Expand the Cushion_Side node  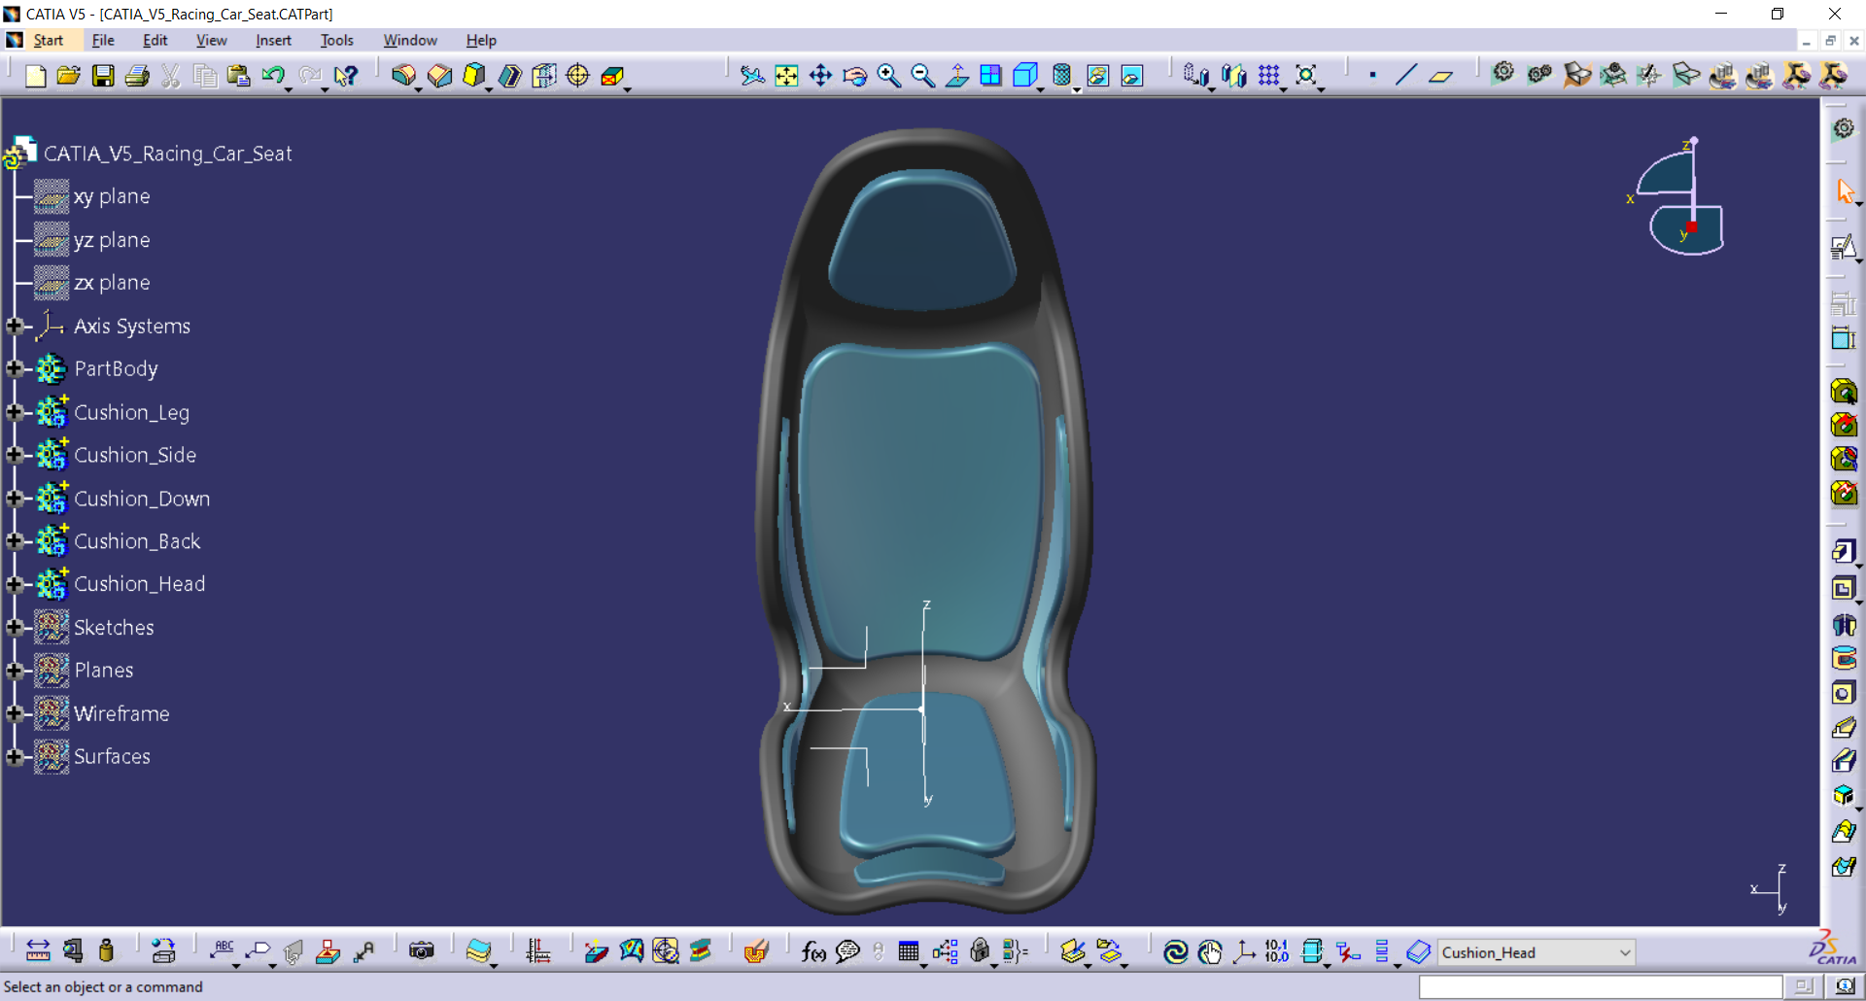pyautogui.click(x=15, y=455)
